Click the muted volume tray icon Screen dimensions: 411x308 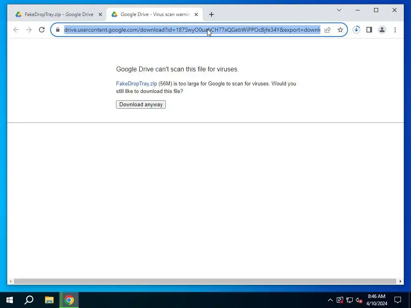tap(359, 300)
